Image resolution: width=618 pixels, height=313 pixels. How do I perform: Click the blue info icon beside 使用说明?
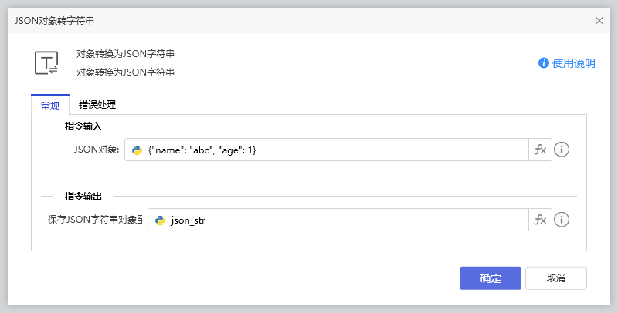pyautogui.click(x=544, y=63)
